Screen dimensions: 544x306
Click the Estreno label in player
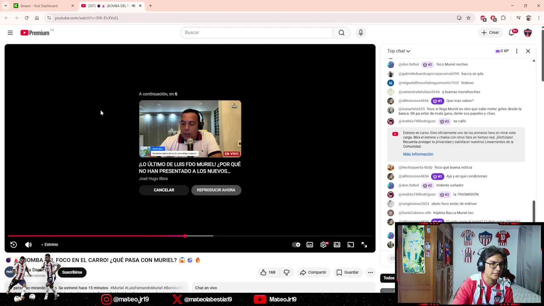click(50, 244)
